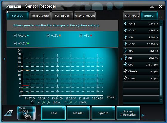Viewport: 167px width, 123px height.
Task: Select the FAN Xpert tab
Action: (132, 16)
